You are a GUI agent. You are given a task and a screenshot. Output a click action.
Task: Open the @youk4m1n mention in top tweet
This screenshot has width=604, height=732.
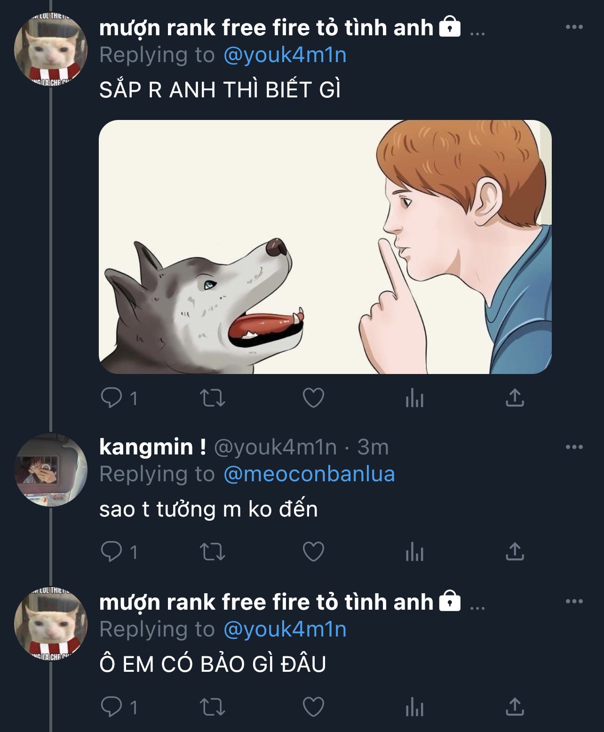pyautogui.click(x=285, y=55)
